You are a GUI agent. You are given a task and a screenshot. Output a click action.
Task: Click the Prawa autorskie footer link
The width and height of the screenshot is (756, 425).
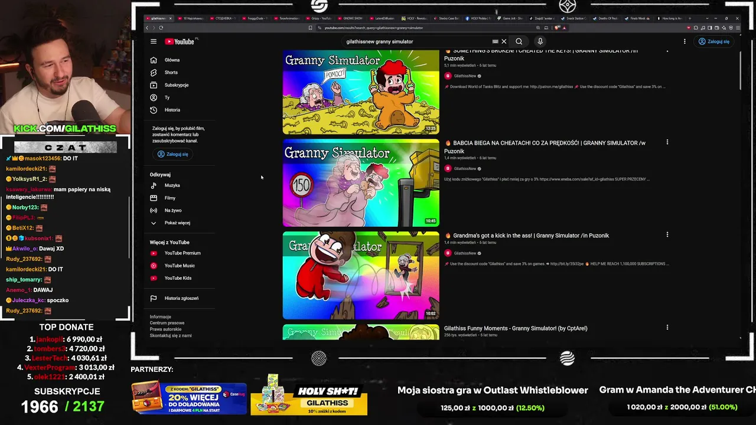(165, 329)
